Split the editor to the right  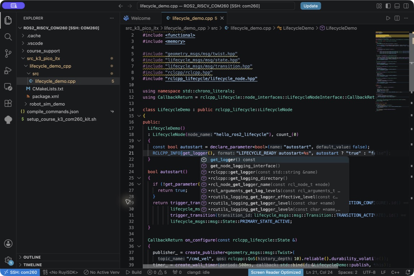pyautogui.click(x=397, y=18)
